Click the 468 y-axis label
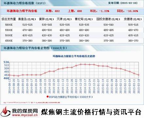 pyautogui.click(x=6, y=78)
